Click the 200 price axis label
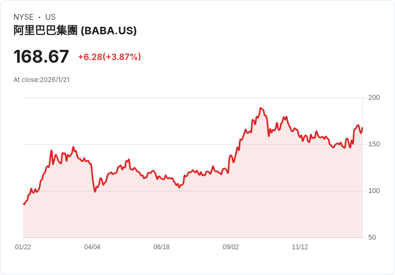The width and height of the screenshot is (395, 275). [374, 98]
